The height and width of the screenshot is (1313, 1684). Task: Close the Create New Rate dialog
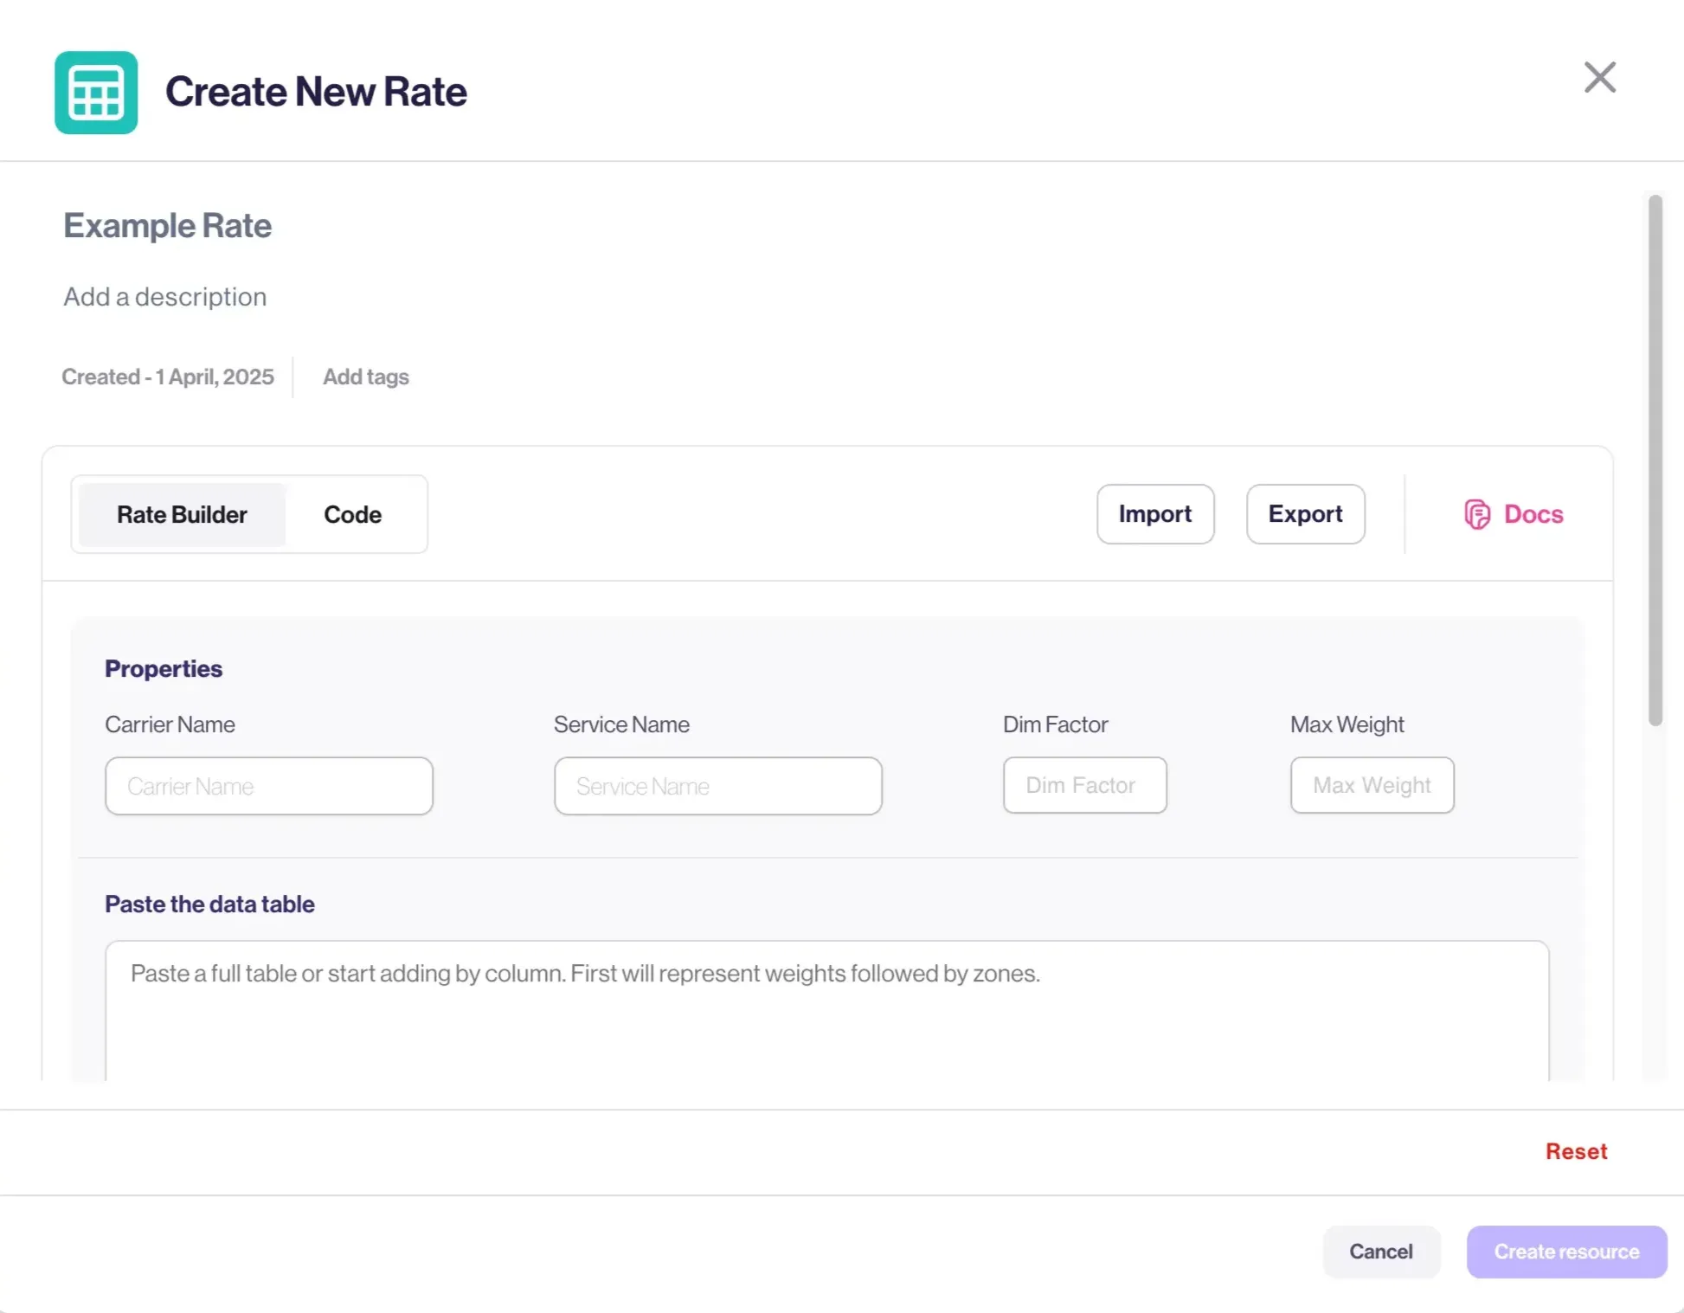[x=1599, y=77]
